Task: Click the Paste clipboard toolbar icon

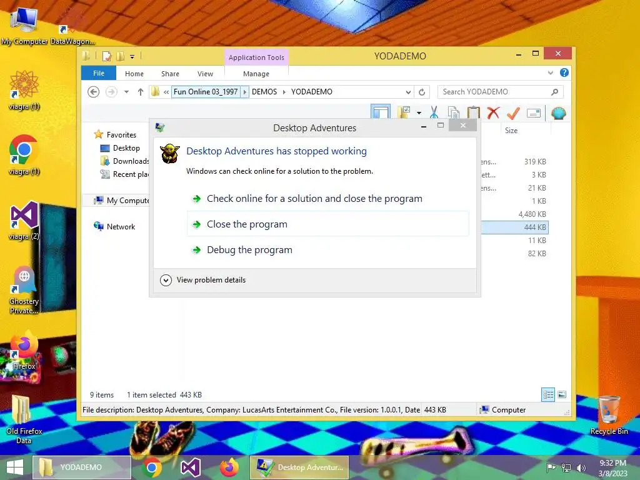Action: 474,112
